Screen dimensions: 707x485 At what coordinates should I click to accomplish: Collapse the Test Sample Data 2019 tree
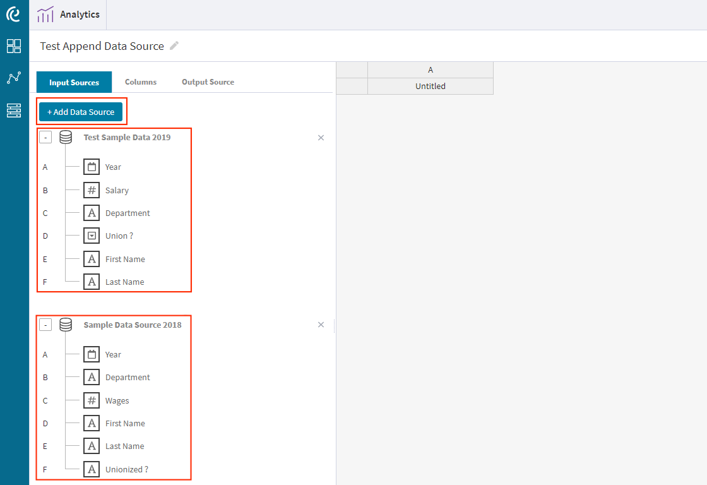point(45,136)
